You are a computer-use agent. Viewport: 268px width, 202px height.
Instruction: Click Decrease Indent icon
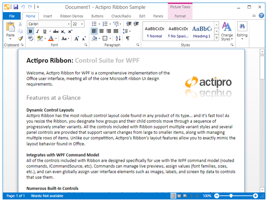point(129,24)
